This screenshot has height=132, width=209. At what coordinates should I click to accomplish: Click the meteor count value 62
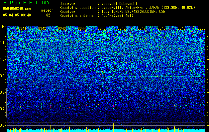click(48, 15)
